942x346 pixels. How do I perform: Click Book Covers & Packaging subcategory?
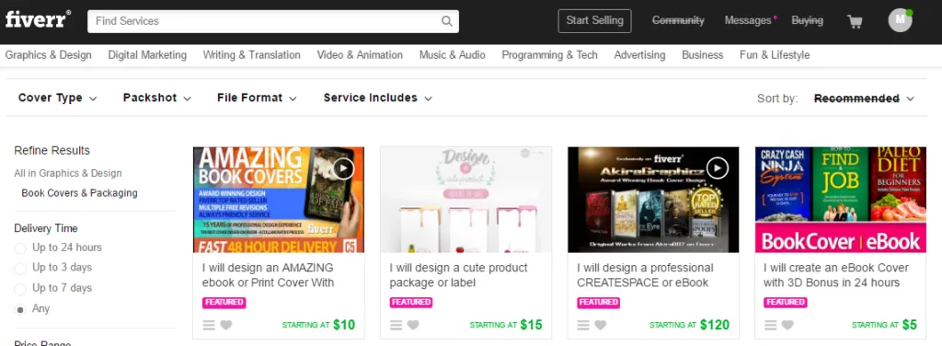click(x=79, y=193)
